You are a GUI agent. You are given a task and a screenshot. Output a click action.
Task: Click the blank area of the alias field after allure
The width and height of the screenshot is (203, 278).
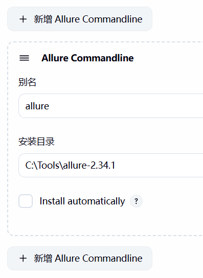click(x=124, y=106)
